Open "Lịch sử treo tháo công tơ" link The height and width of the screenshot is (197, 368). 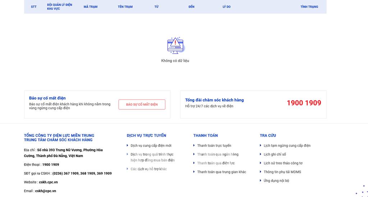point(283,163)
